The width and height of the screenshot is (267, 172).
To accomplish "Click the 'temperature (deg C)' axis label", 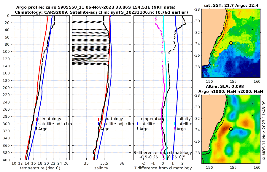I will coord(40,168).
